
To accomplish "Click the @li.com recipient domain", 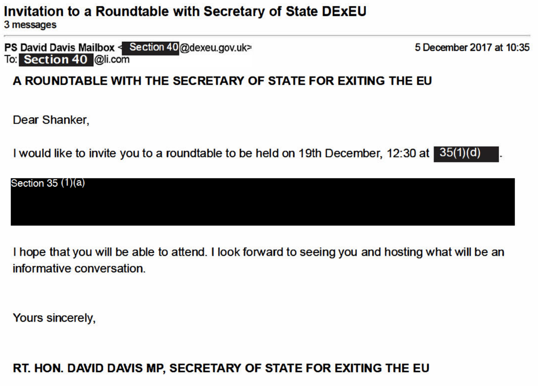I will coord(112,59).
